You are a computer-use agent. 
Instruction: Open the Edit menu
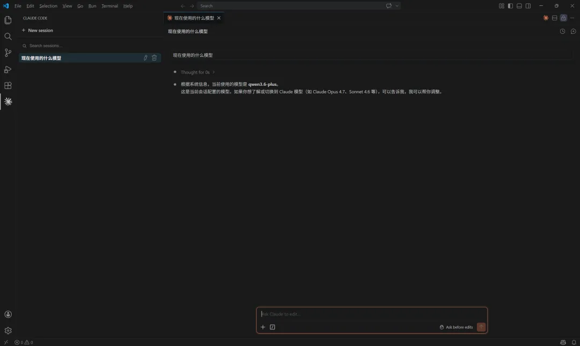[30, 6]
